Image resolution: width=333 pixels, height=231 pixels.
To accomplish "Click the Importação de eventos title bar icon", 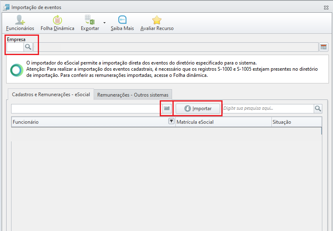I will (7, 7).
